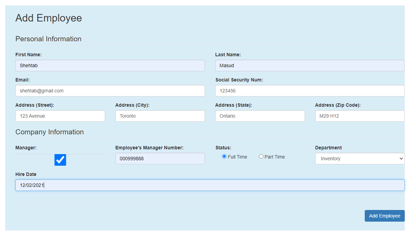Click the Add Employee page heading
416x239 pixels.
coord(48,18)
